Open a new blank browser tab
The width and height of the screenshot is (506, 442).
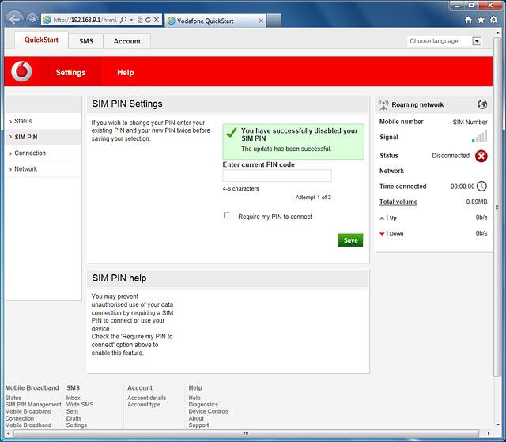pyautogui.click(x=274, y=21)
